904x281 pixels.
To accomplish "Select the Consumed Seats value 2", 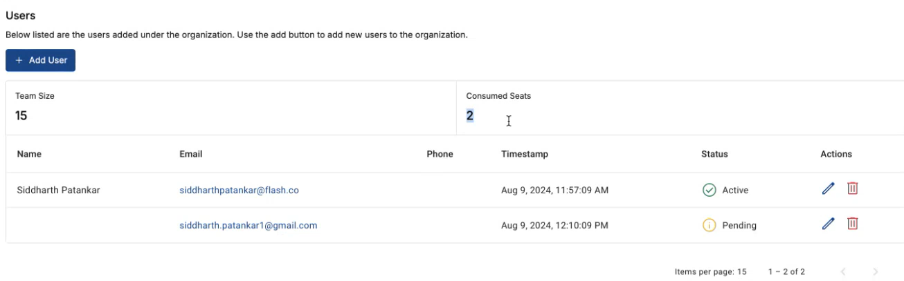I will (470, 115).
